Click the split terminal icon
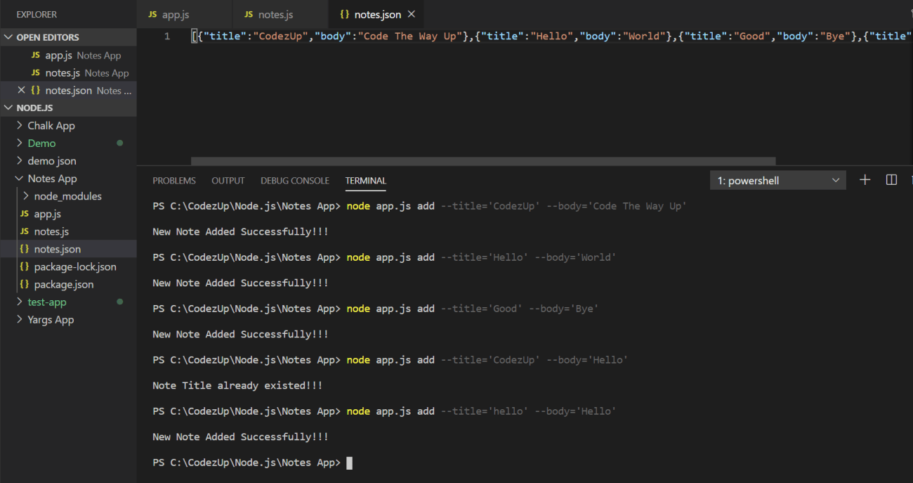The image size is (913, 483). pyautogui.click(x=891, y=180)
